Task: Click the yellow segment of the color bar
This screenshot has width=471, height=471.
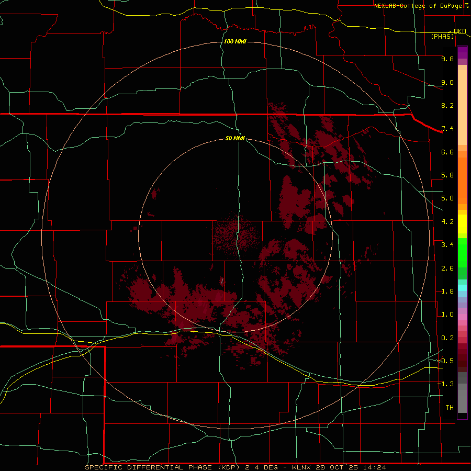Action: click(x=462, y=224)
